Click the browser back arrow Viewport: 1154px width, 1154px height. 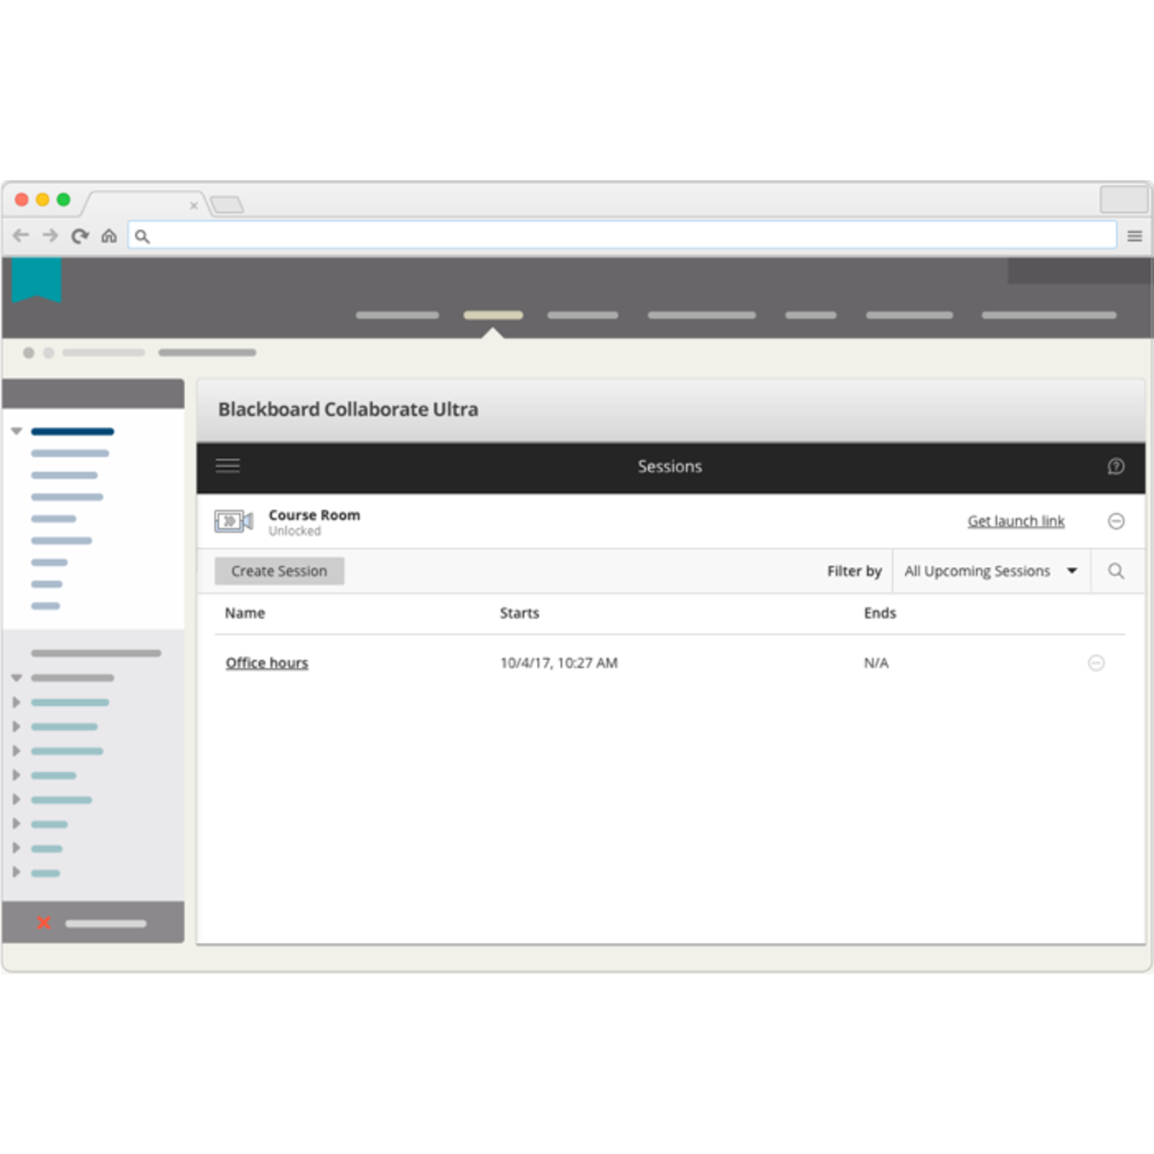tap(21, 235)
